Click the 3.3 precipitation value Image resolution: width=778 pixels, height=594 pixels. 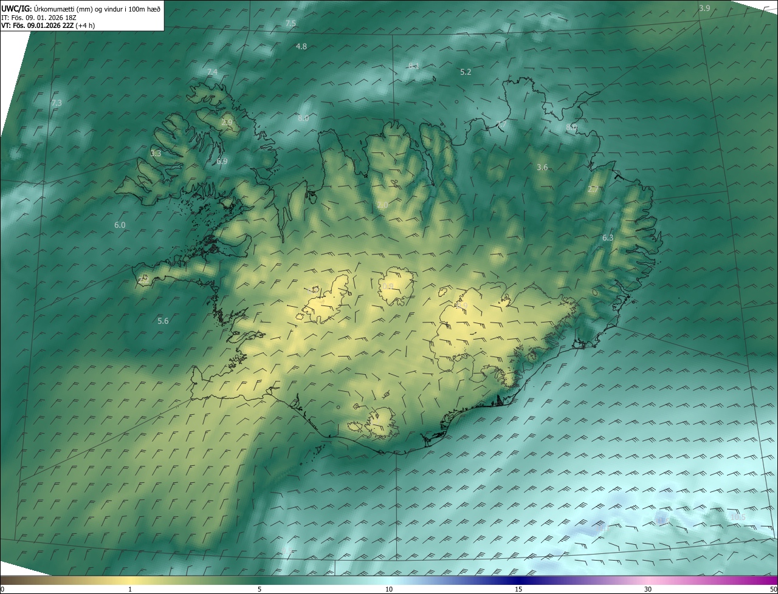[x=156, y=153]
